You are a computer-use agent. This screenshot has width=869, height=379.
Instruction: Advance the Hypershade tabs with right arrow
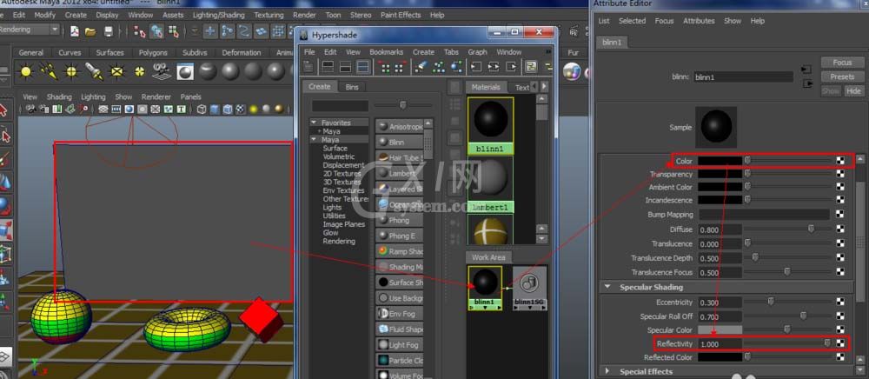(544, 86)
